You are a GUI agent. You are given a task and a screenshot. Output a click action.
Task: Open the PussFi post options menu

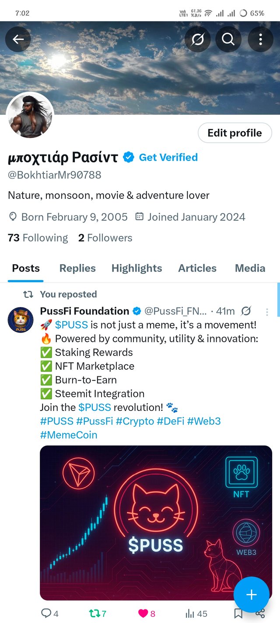point(267,311)
